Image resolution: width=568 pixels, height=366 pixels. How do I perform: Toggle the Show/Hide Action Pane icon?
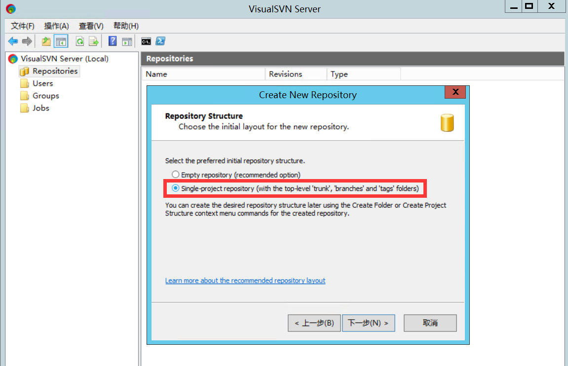pos(127,41)
